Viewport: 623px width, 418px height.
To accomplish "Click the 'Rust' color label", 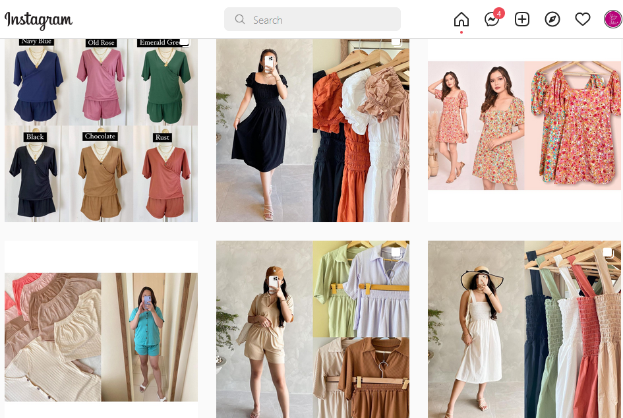I will pos(162,137).
